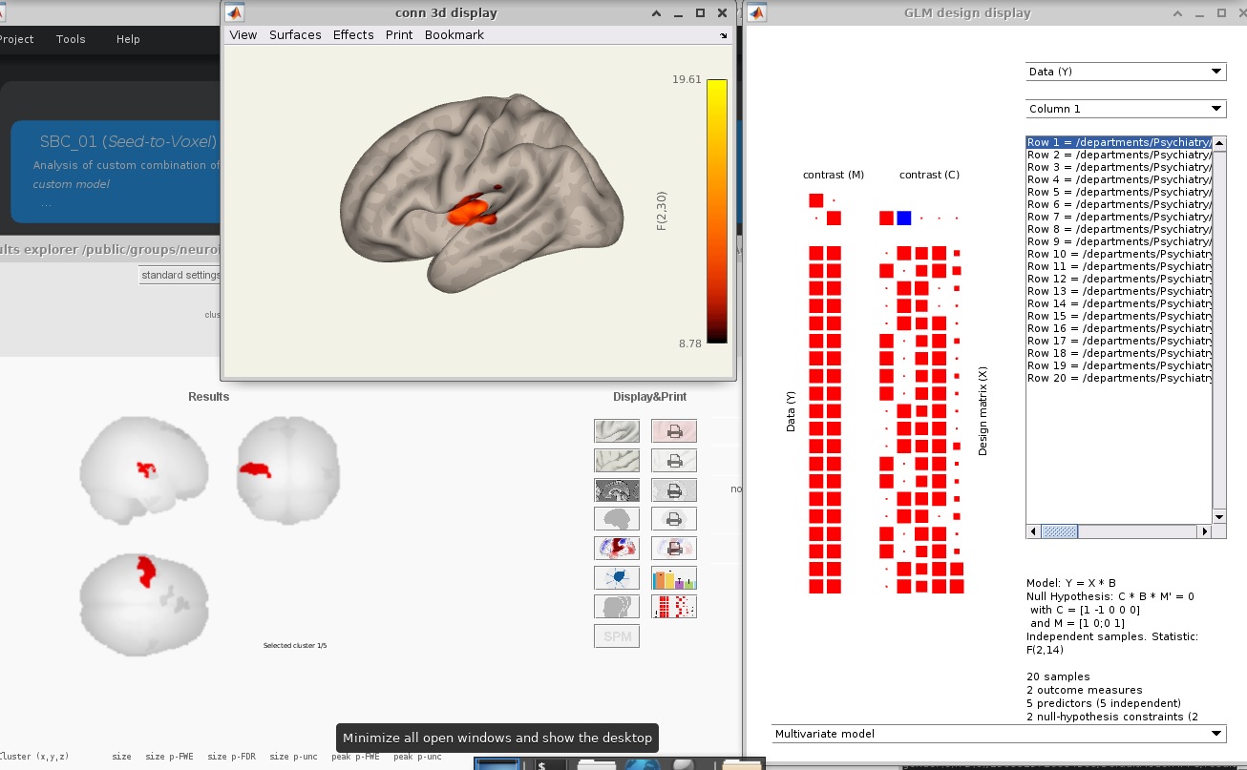
Task: Print the MRI slice display view
Action: pyautogui.click(x=673, y=489)
